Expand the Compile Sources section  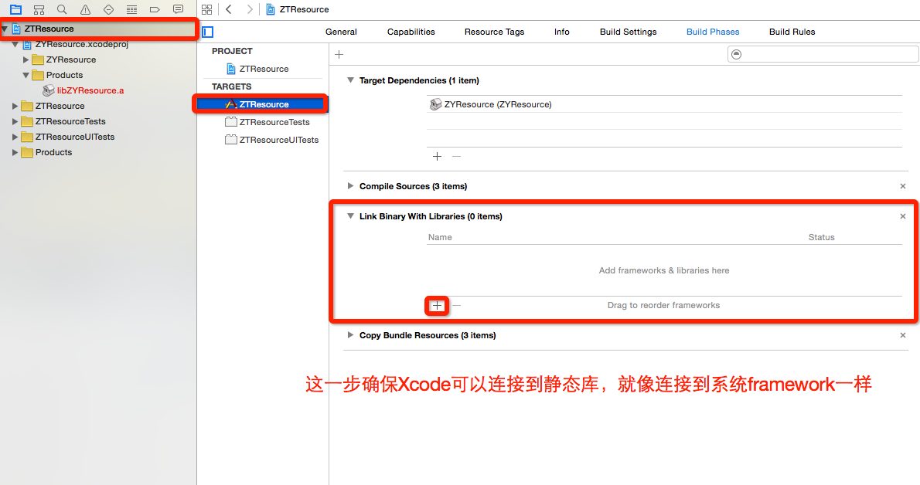click(x=350, y=186)
